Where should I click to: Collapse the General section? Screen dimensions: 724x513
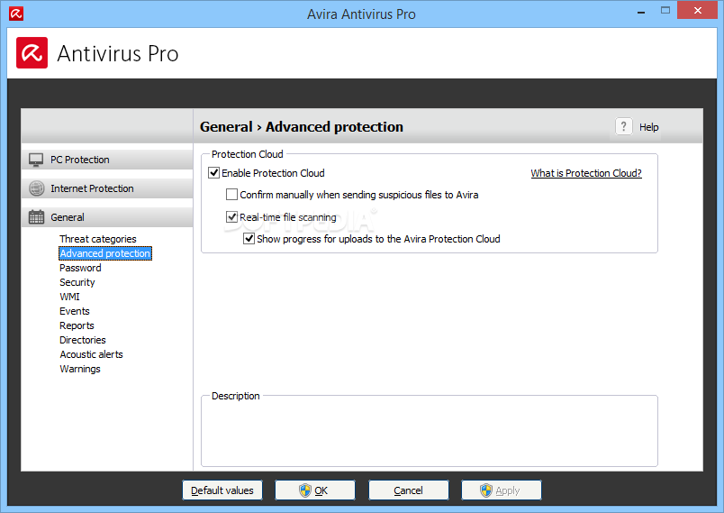(x=107, y=217)
